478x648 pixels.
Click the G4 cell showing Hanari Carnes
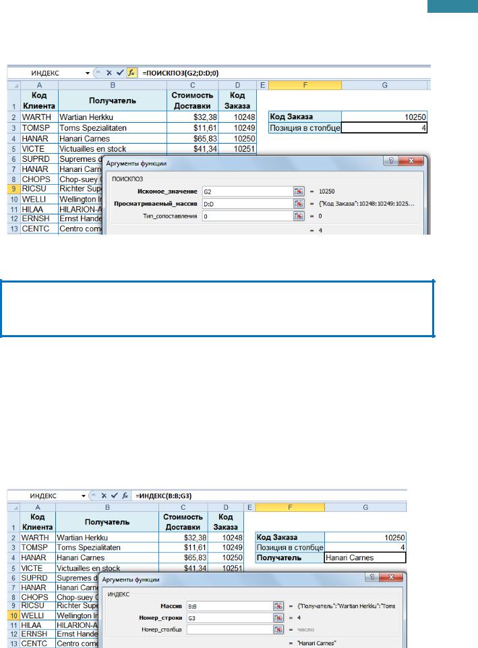(x=365, y=558)
